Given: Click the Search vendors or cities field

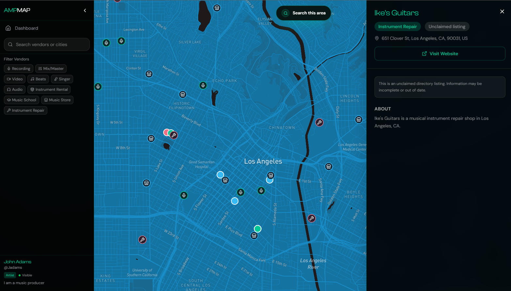Looking at the screenshot, I should click(47, 44).
